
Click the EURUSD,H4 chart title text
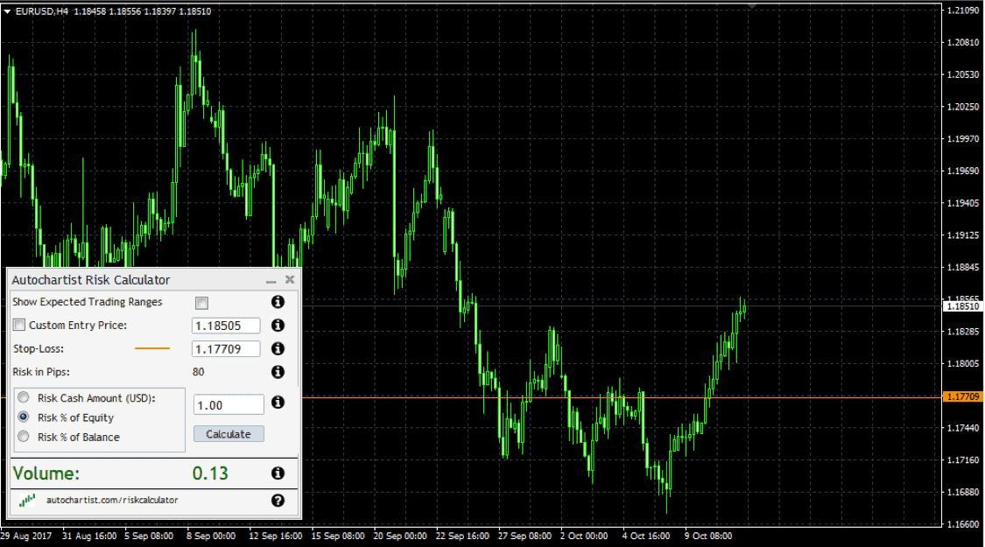point(41,11)
